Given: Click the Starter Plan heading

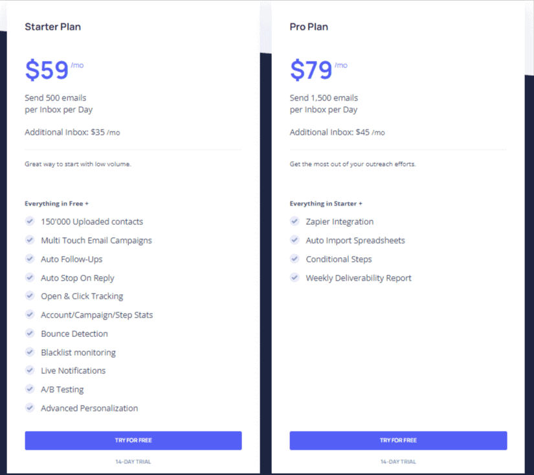Looking at the screenshot, I should pos(53,27).
